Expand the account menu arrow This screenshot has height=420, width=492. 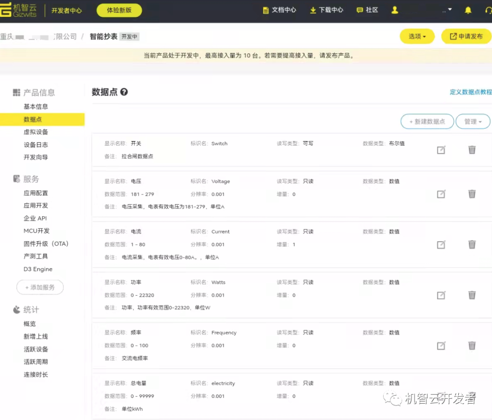coord(450,10)
